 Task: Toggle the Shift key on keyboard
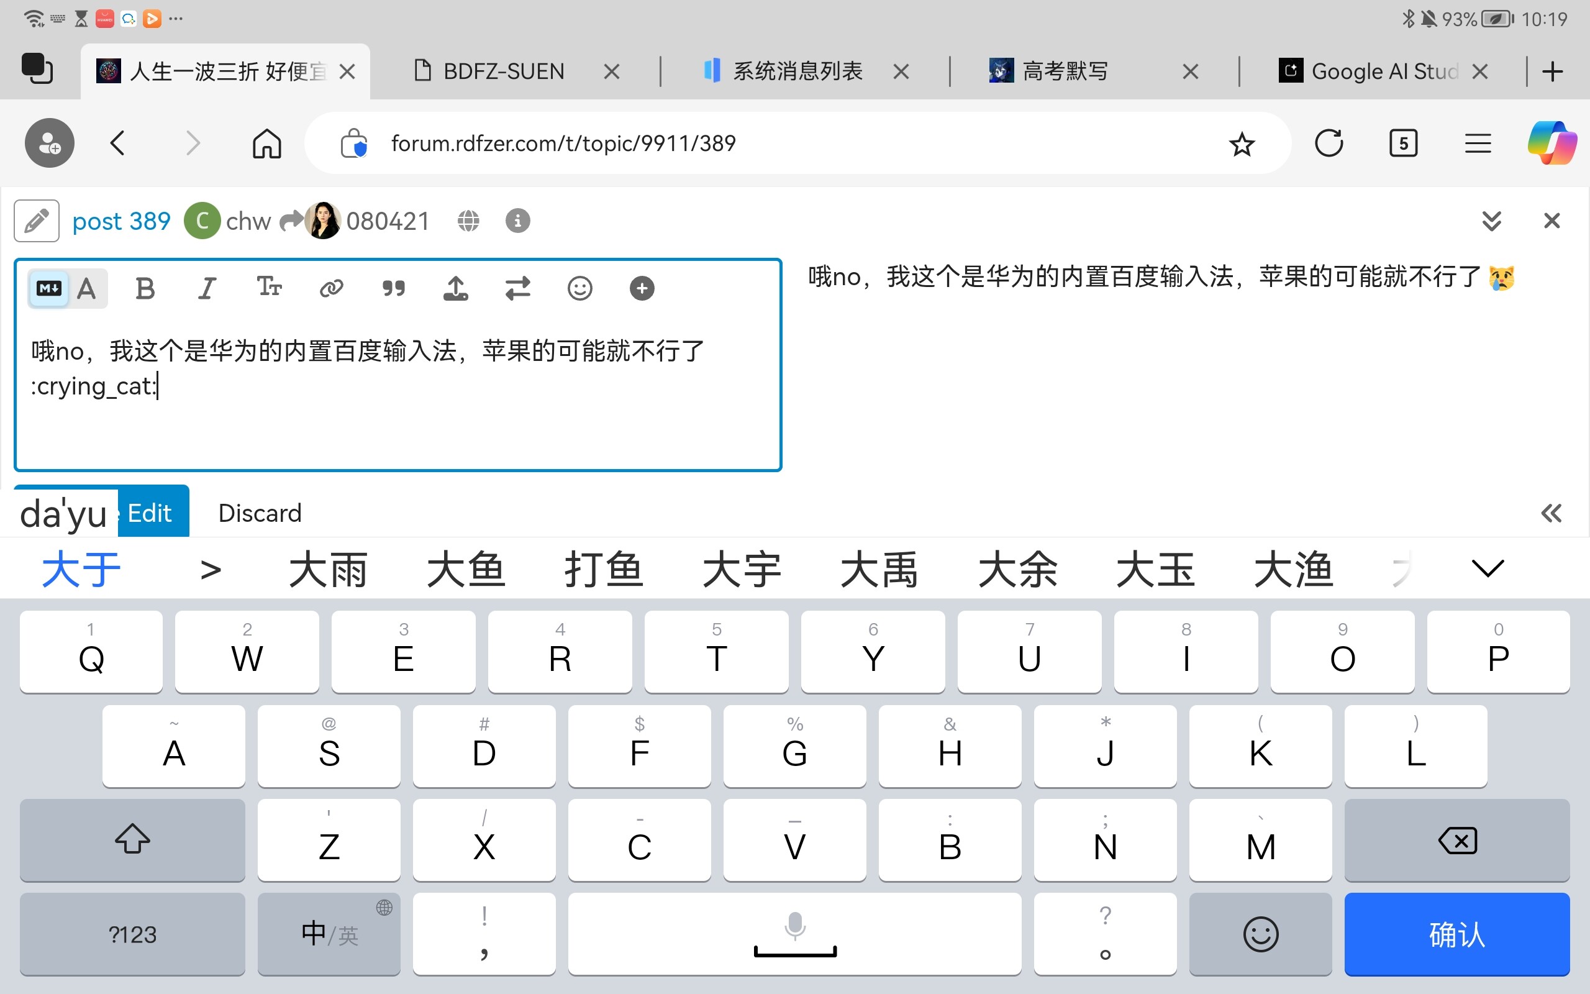click(132, 839)
